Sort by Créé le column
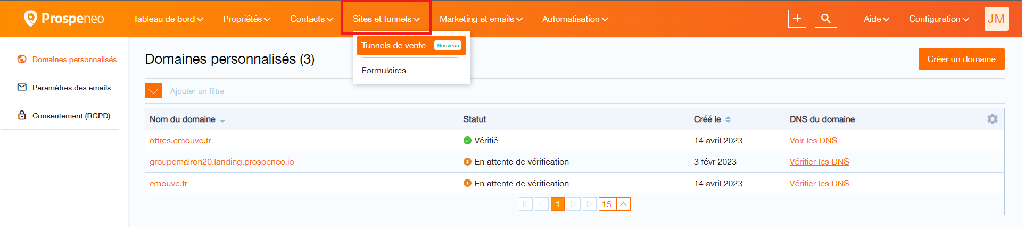 coord(712,119)
